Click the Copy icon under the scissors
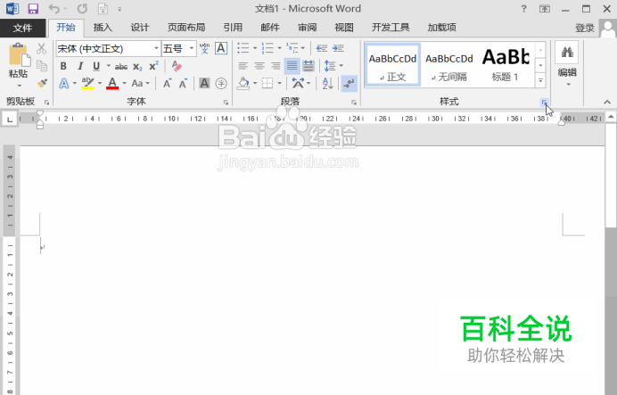This screenshot has width=617, height=395. pos(41,66)
